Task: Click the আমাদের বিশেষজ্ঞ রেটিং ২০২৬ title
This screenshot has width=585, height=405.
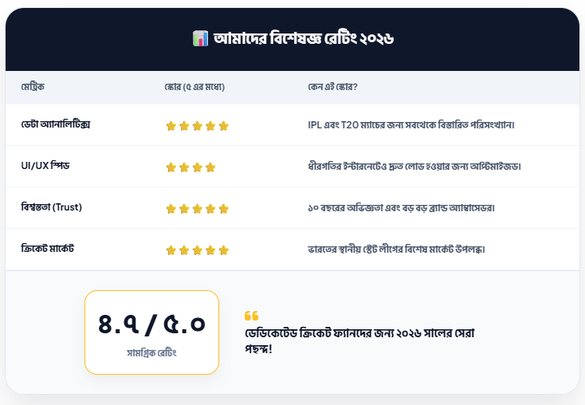Action: [304, 38]
